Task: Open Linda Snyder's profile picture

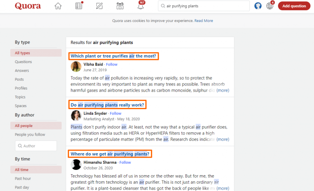Action: coord(76,116)
